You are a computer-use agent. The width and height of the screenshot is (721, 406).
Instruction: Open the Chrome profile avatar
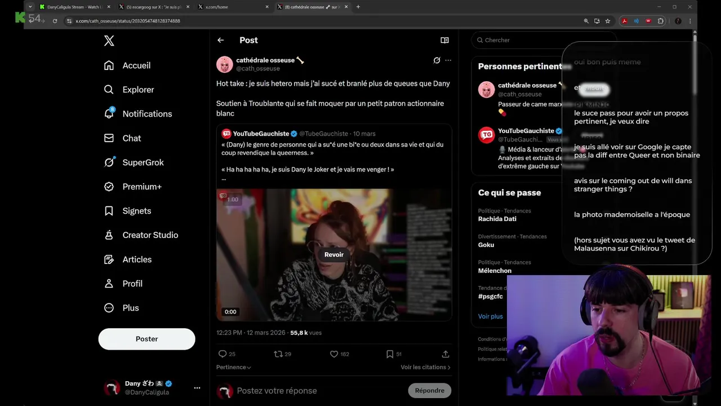[678, 21]
